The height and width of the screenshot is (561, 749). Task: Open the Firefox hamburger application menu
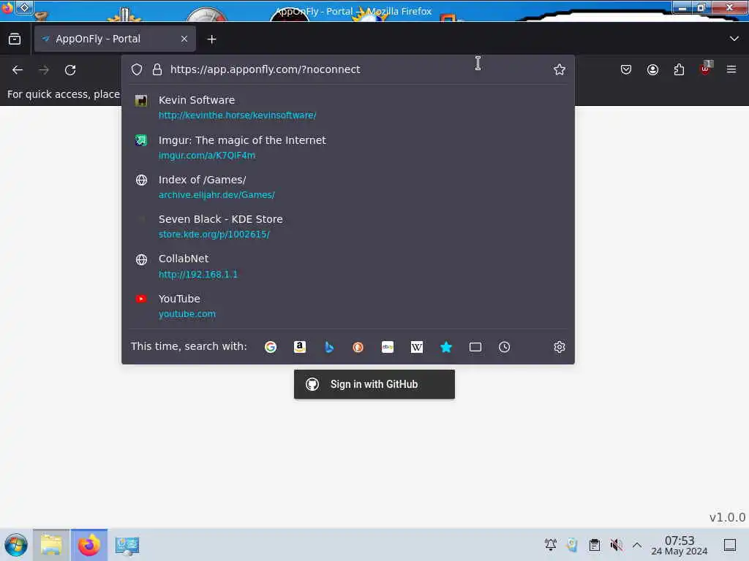coord(731,69)
